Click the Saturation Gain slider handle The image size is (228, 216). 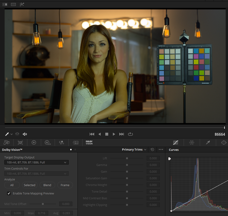pos(127,178)
